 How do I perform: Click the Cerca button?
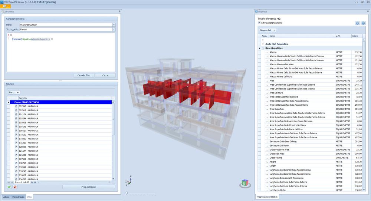click(105, 75)
